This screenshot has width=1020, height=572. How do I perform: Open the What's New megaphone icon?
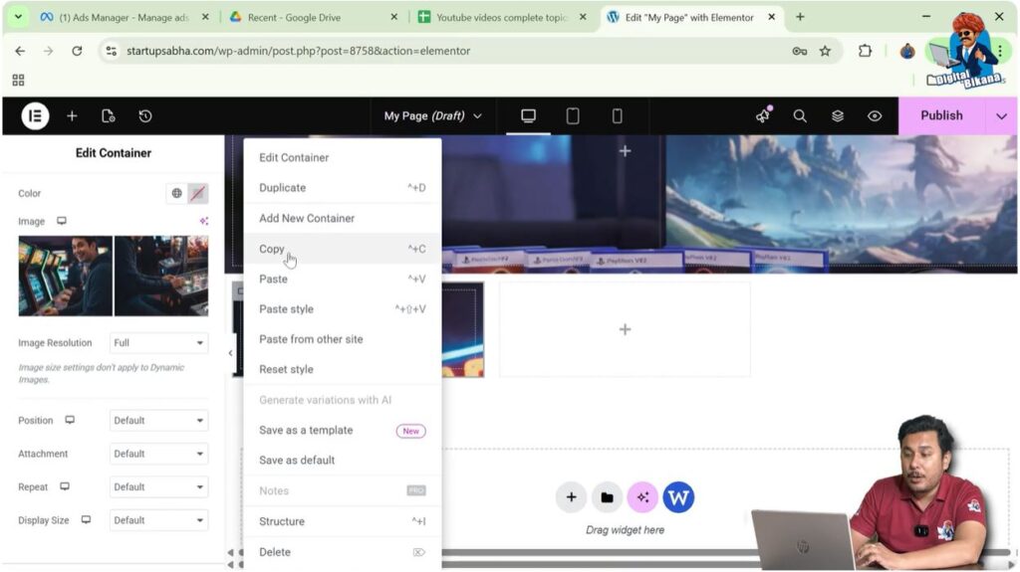[x=763, y=115]
